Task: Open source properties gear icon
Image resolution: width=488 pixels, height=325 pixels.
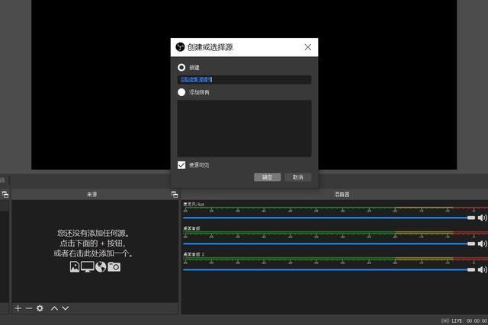Action: pyautogui.click(x=40, y=308)
